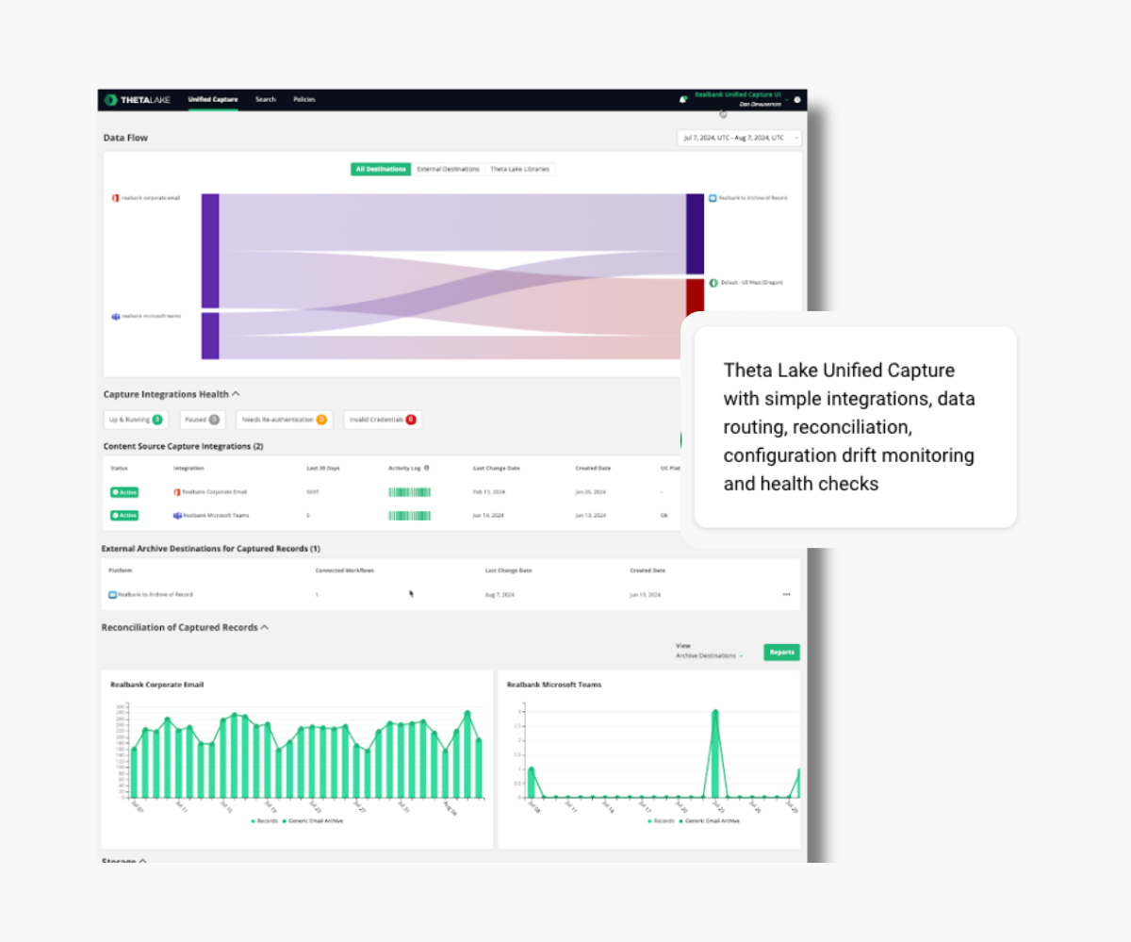Screen dimensions: 1131x942
Task: Select the Theta Lake Libraries filter
Action: pyautogui.click(x=520, y=169)
